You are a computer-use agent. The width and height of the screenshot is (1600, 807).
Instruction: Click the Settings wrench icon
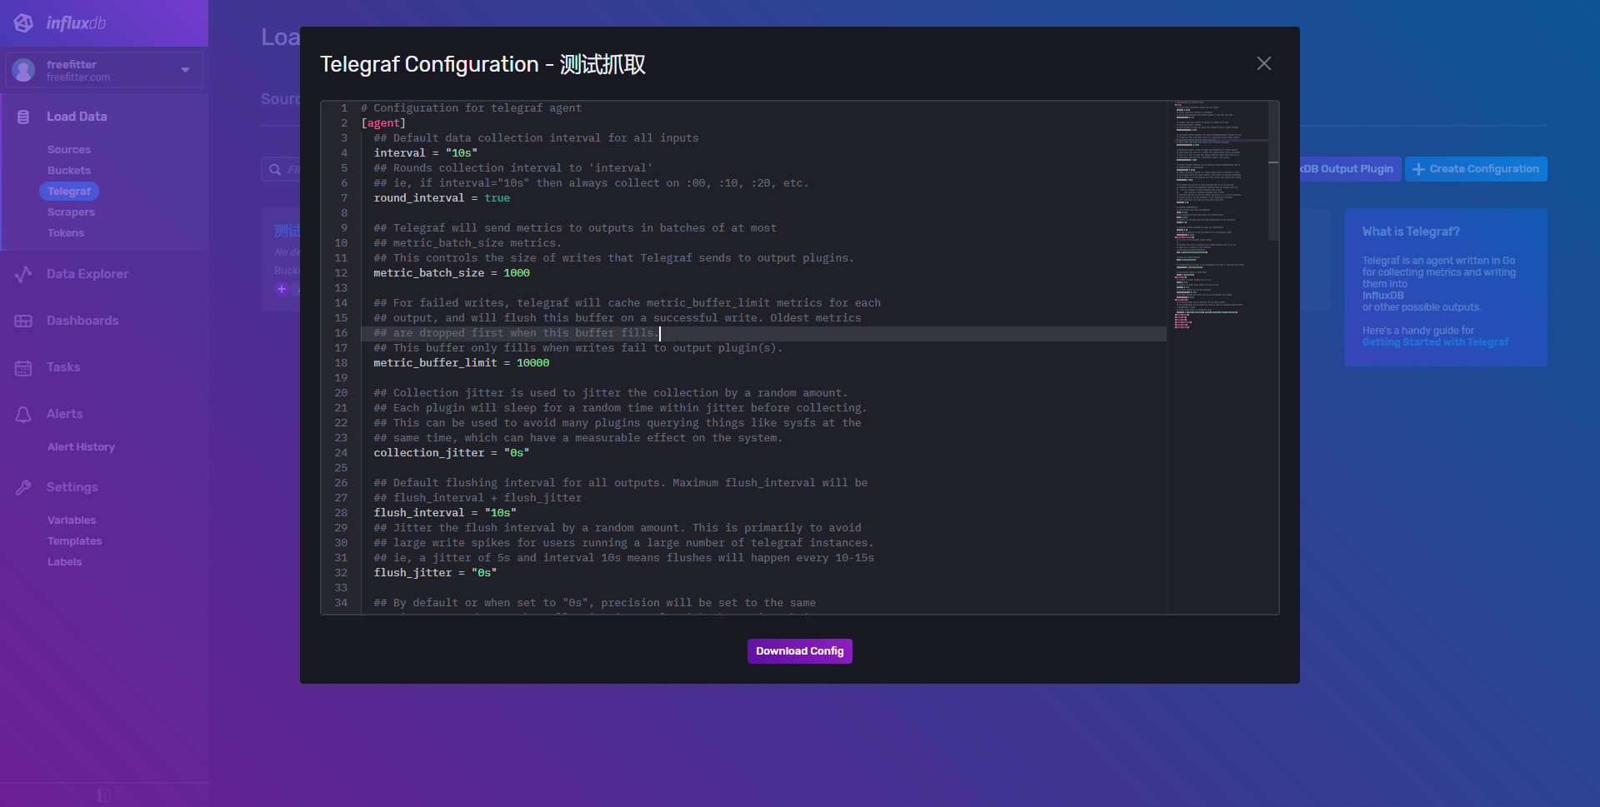tap(23, 487)
